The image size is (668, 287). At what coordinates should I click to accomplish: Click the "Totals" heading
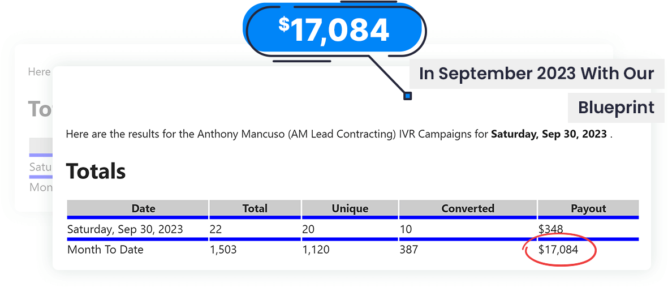[x=96, y=171]
